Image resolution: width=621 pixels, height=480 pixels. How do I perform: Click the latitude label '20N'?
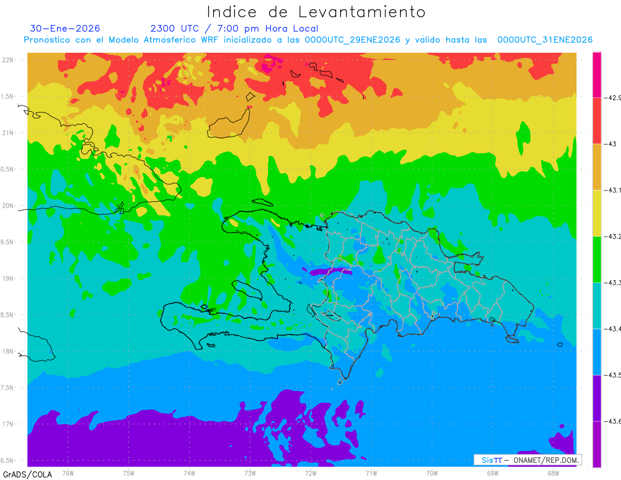[9, 206]
